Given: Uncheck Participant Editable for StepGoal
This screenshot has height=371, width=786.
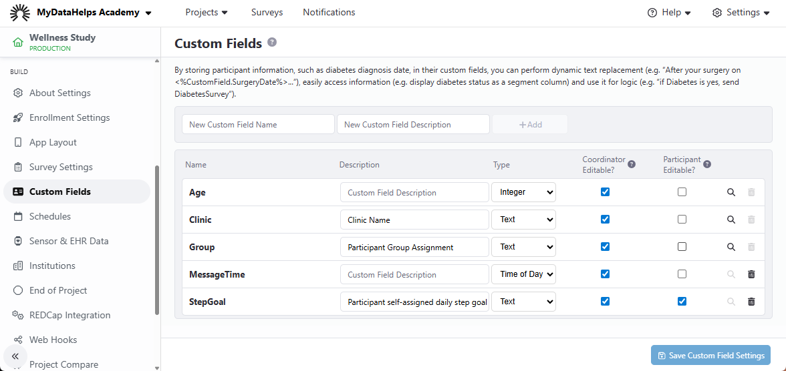Looking at the screenshot, I should (682, 302).
